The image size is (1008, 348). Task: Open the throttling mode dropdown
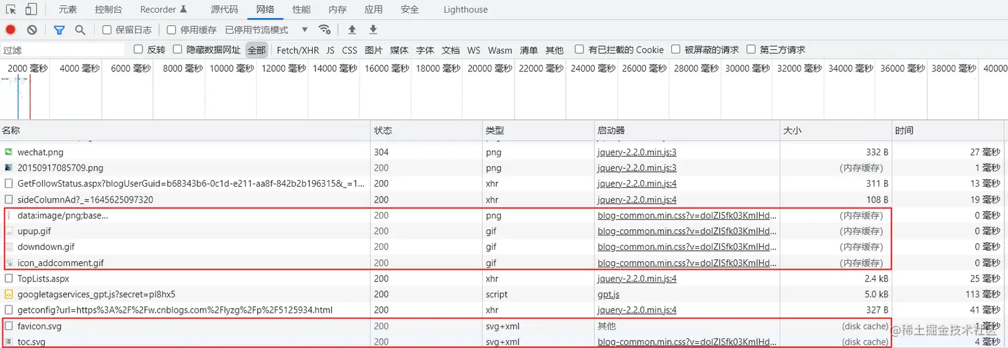tap(267, 29)
